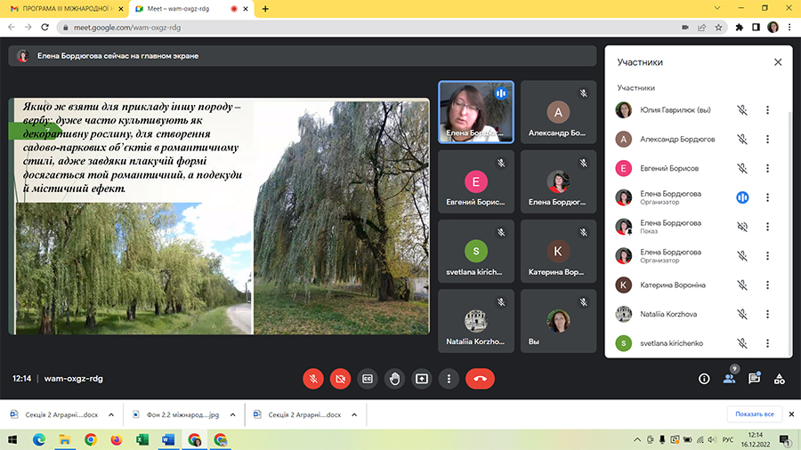Viewport: 801px width, 450px height.
Task: Open a new browser tab
Action: pyautogui.click(x=265, y=8)
